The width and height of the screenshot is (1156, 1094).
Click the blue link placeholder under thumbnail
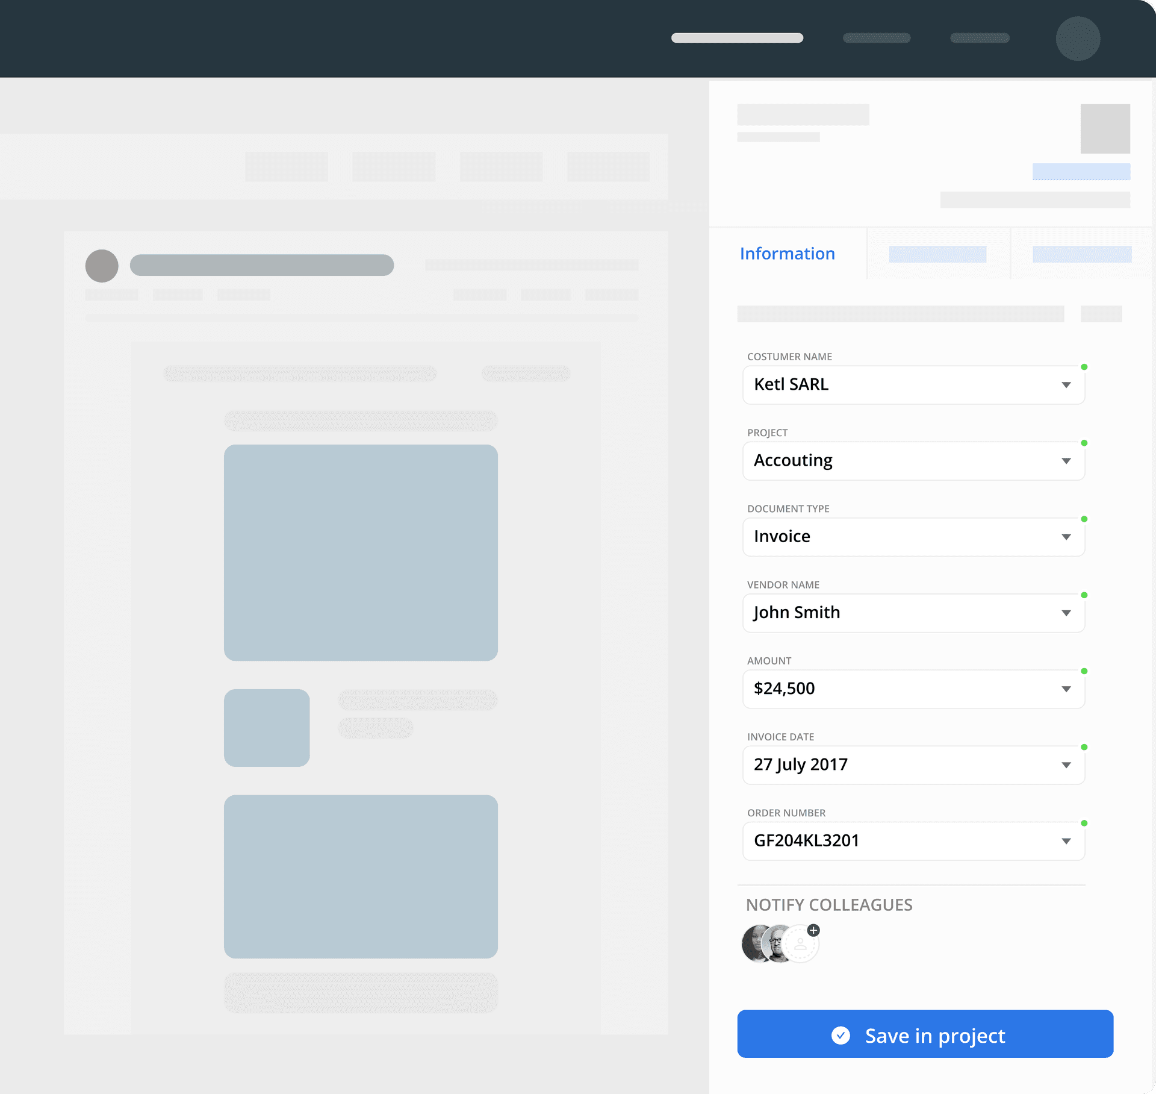(1081, 172)
